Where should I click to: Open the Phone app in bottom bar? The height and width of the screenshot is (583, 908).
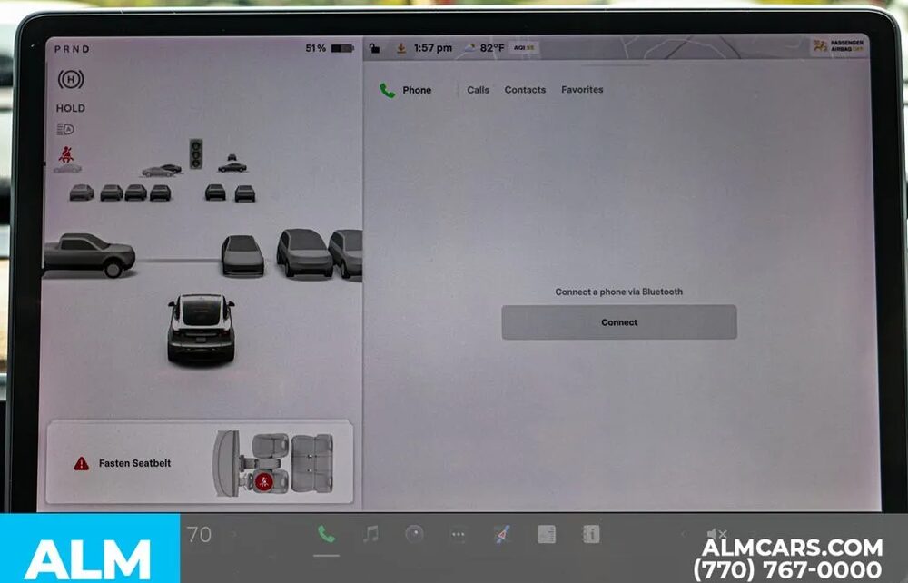(x=326, y=534)
